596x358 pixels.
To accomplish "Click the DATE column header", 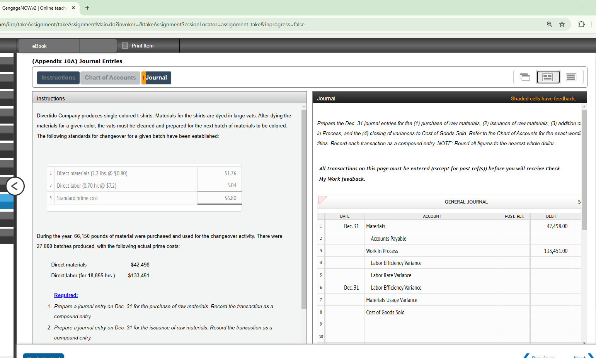I will point(345,216).
